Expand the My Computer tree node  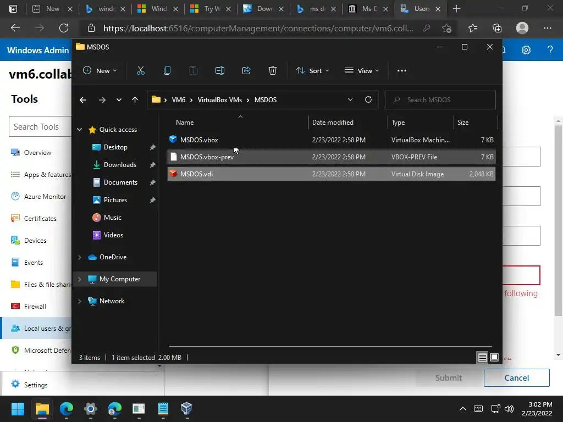point(80,279)
